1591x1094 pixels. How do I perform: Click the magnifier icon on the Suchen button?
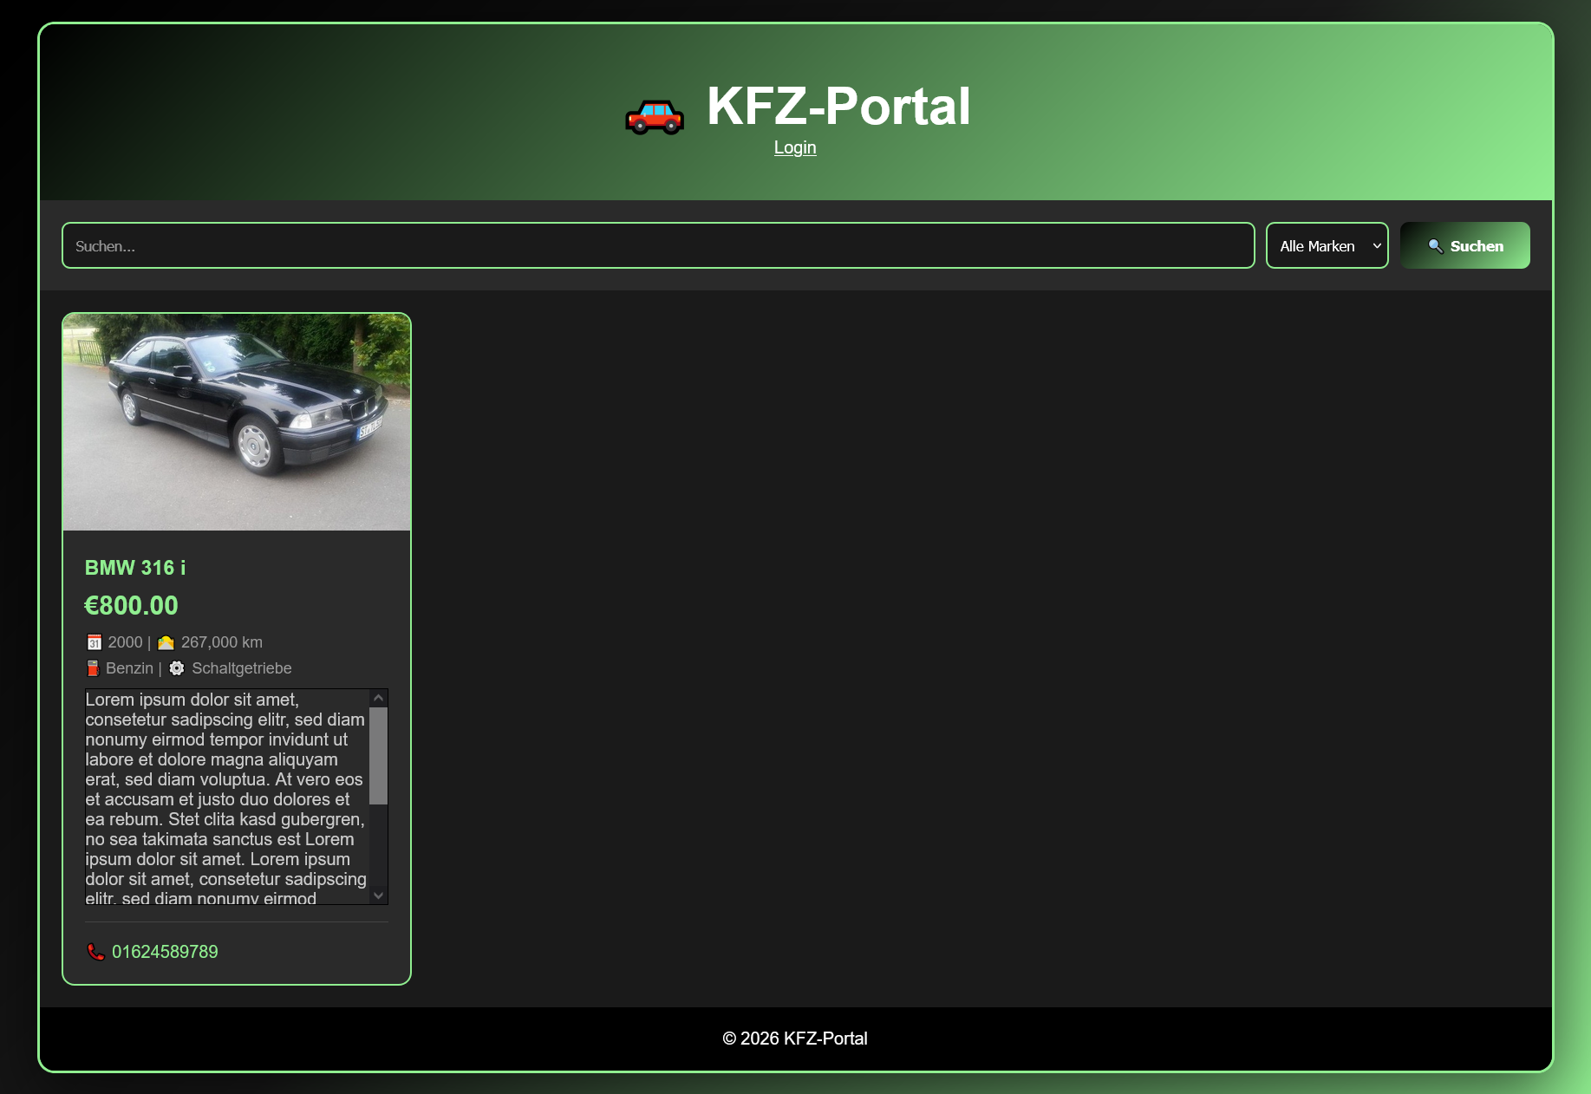point(1435,245)
